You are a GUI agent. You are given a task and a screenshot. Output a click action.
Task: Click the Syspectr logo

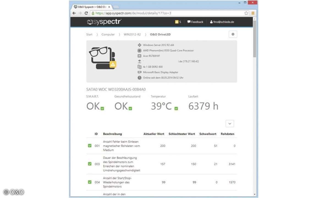point(104,22)
